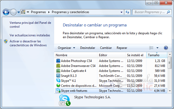Click Desinstalar in the toolbar
This screenshot has width=174, height=109.
click(x=88, y=48)
